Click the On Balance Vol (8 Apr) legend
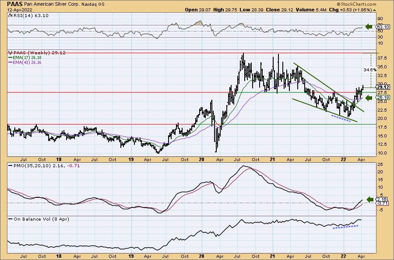The height and width of the screenshot is (260, 394). click(39, 219)
